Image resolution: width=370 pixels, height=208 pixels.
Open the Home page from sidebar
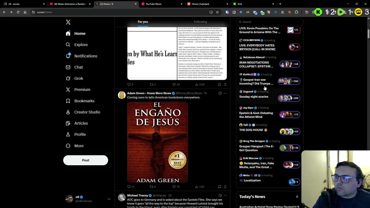click(75, 34)
